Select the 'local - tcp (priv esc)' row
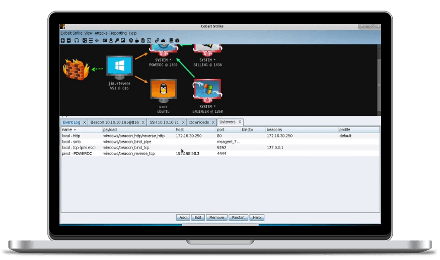The height and width of the screenshot is (260, 440). [221, 148]
